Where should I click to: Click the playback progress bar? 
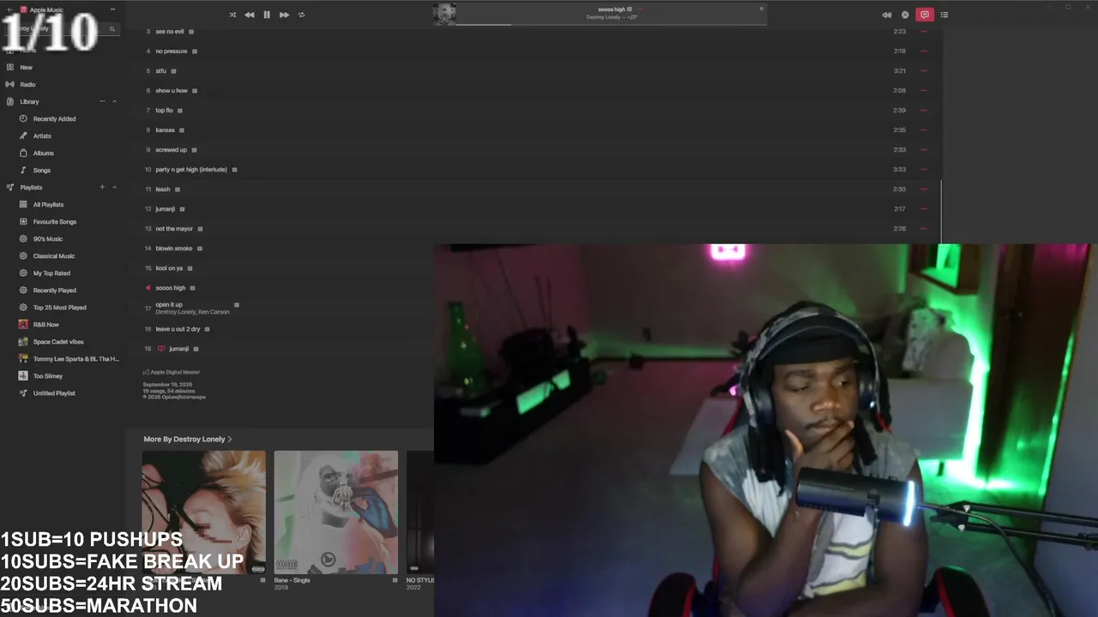[610, 24]
